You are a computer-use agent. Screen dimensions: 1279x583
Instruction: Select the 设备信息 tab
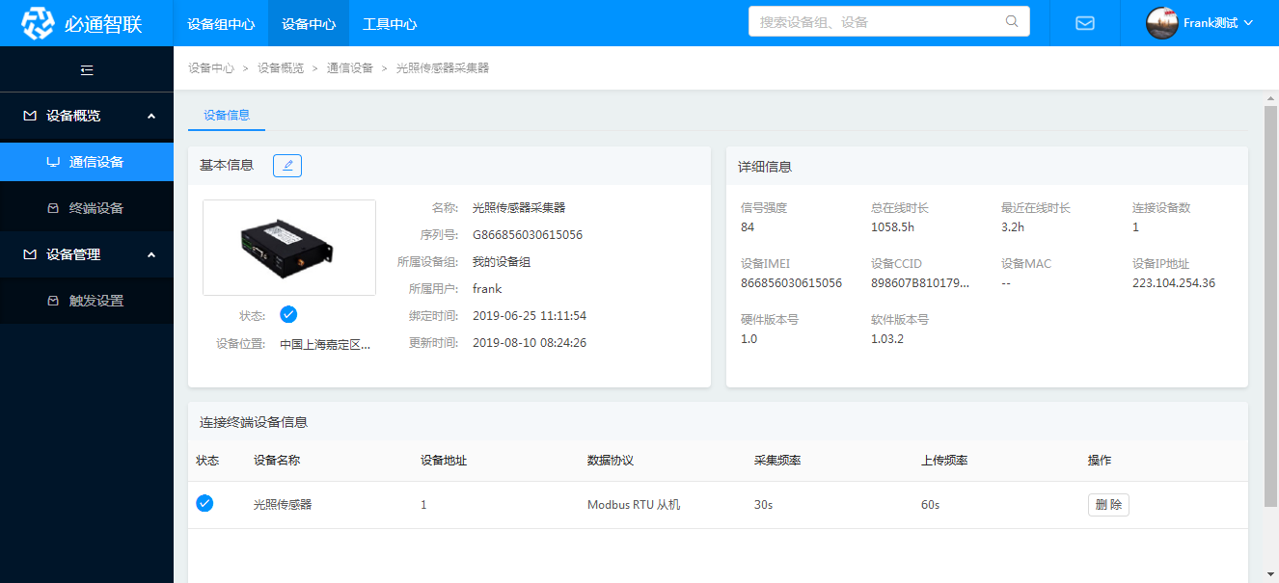[x=227, y=115]
